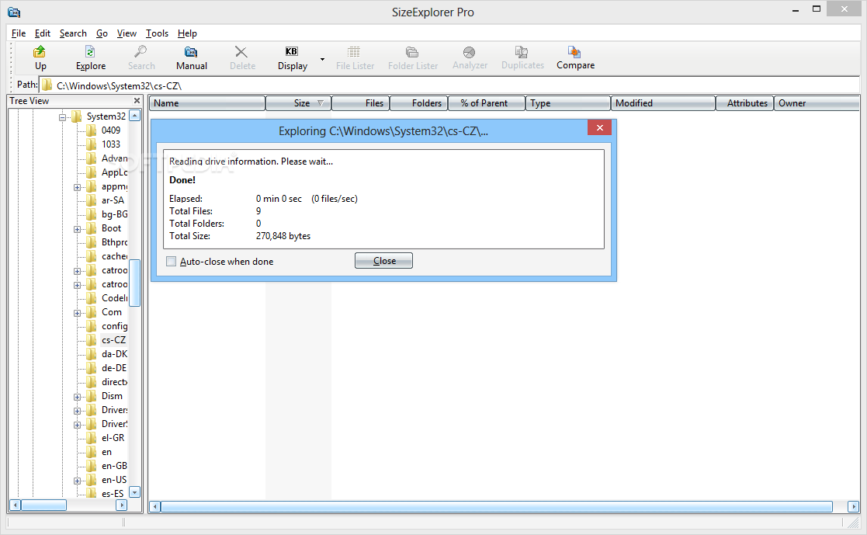This screenshot has height=535, width=867.
Task: Click file list horizontal scroll right arrow
Action: tap(853, 506)
